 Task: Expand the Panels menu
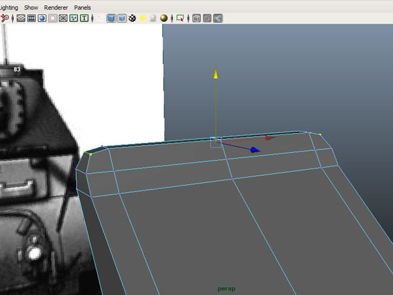[x=83, y=7]
